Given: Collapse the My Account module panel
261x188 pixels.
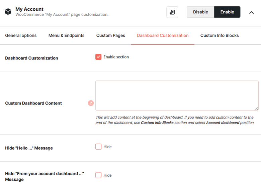Looking at the screenshot, I should click(251, 12).
